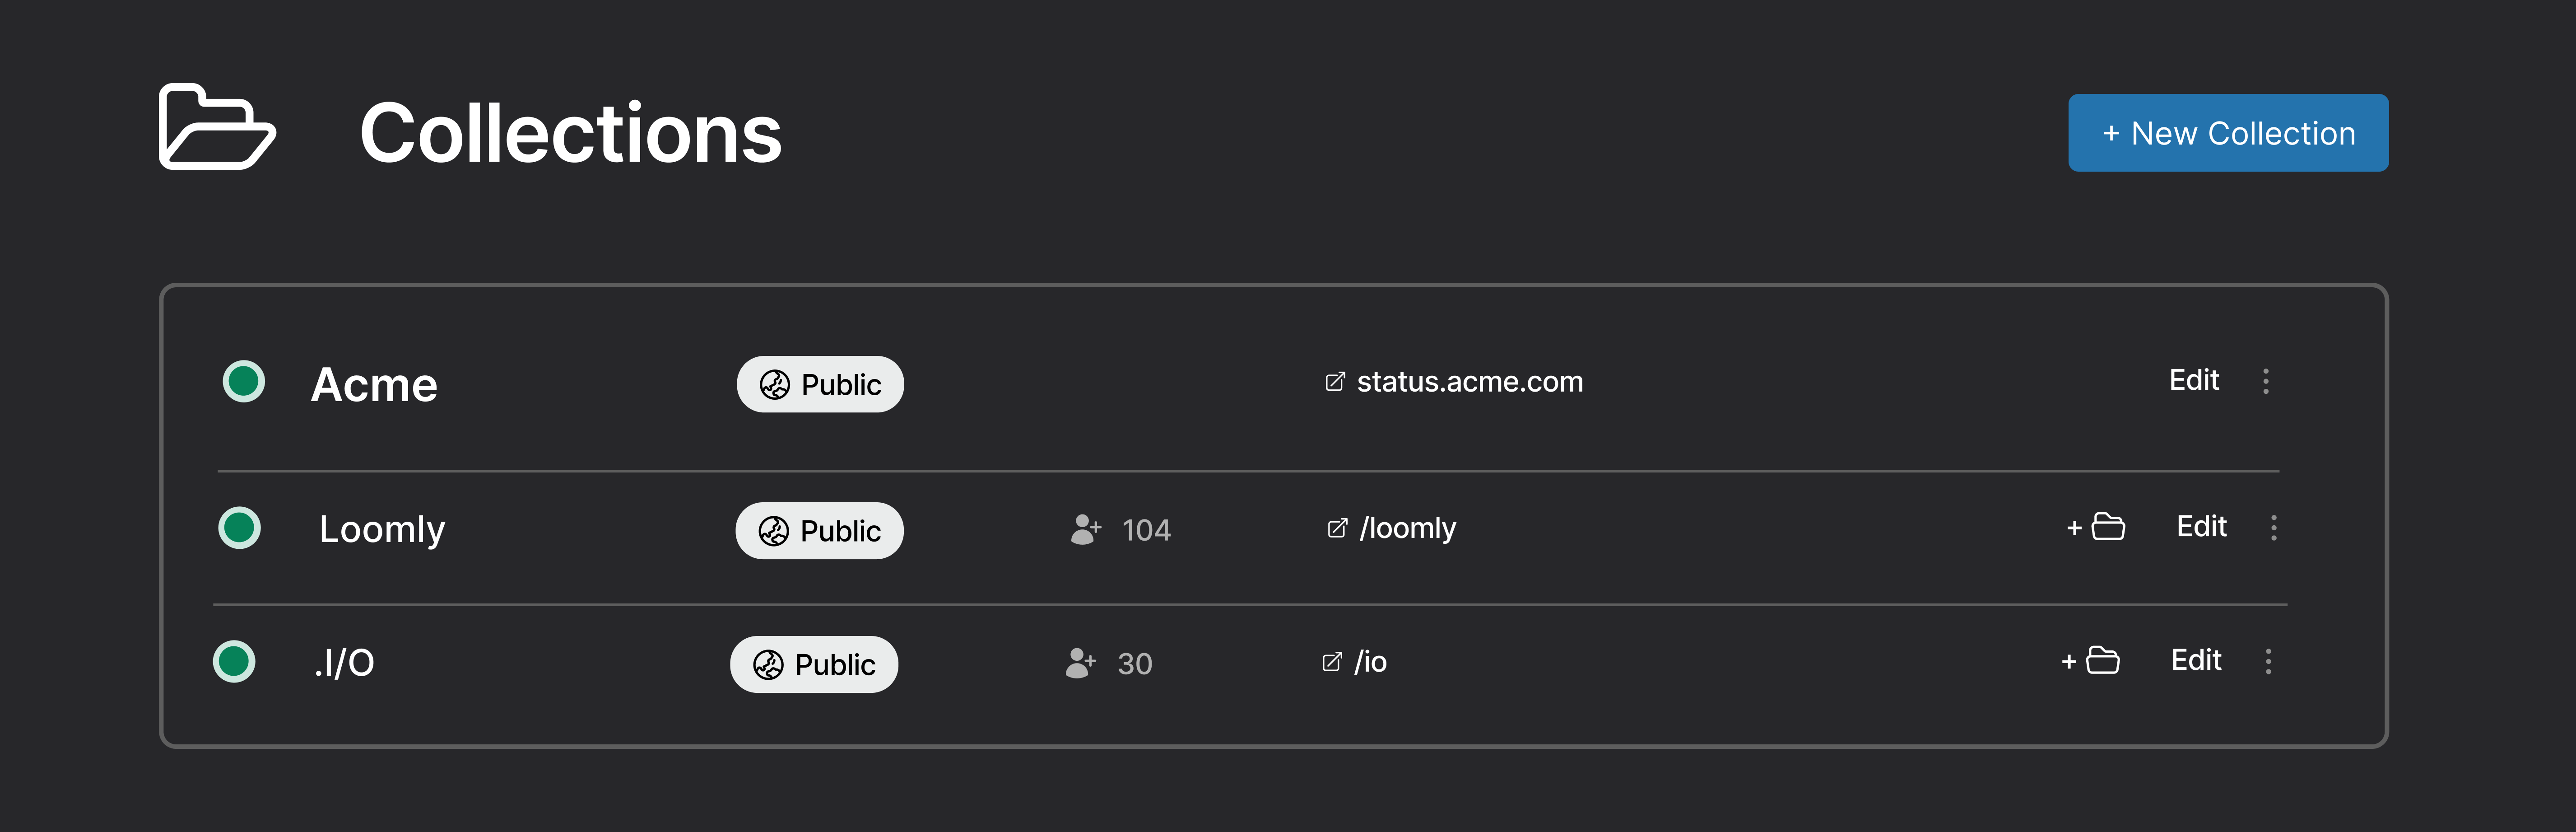Image resolution: width=2576 pixels, height=832 pixels.
Task: Click the add-member icon on the .I/O row
Action: pos(1079,663)
